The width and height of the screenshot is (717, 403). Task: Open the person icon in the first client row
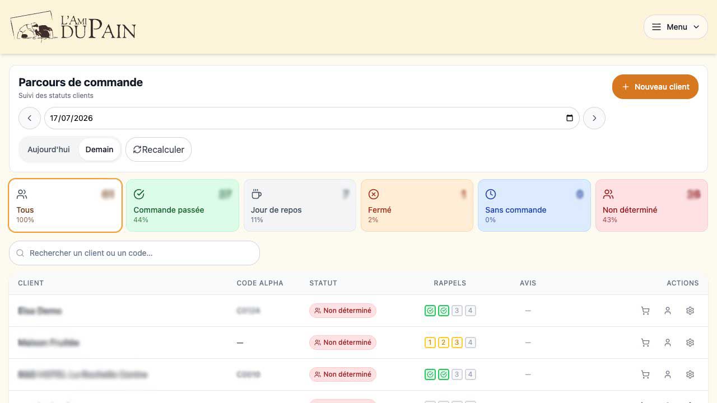pos(668,311)
